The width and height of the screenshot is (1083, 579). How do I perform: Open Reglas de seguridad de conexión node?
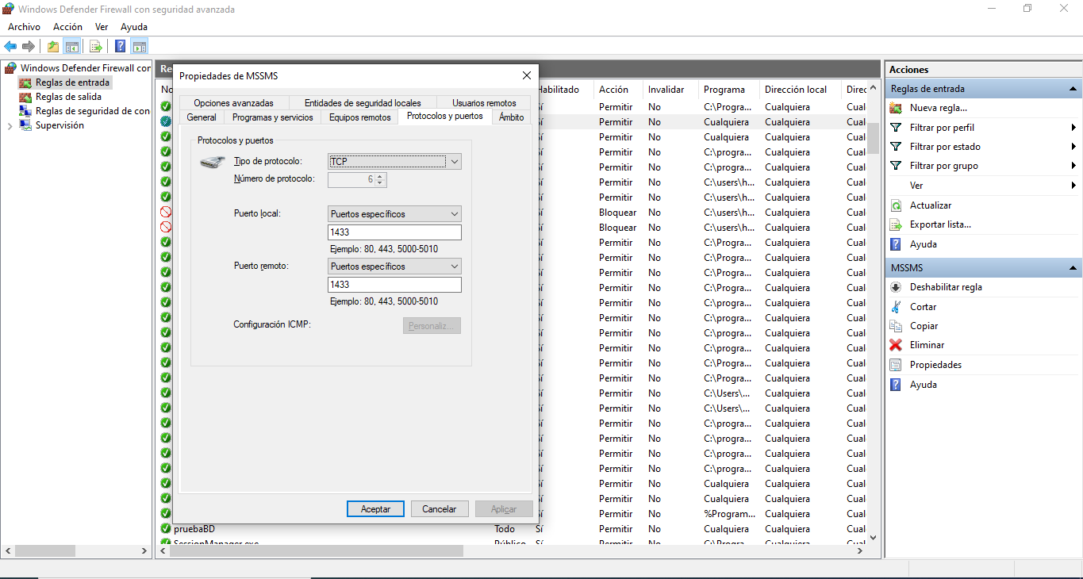(92, 111)
